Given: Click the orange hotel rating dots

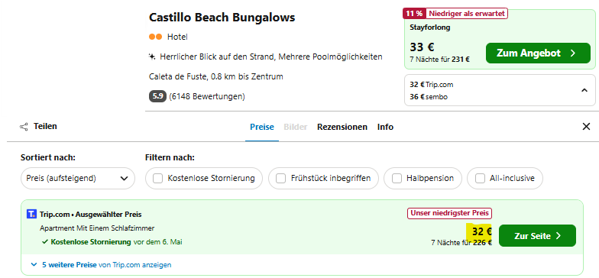Looking at the screenshot, I should (x=156, y=37).
